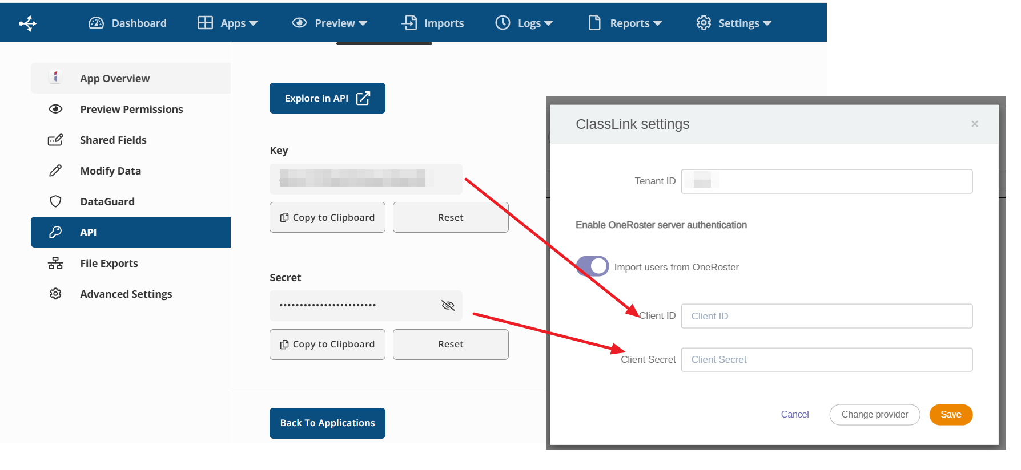Click the Change provider button
This screenshot has height=470, width=1021.
click(x=874, y=415)
